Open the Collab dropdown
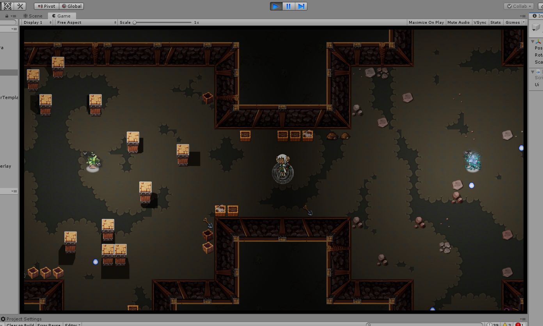Viewport: 543px width, 326px height. click(519, 6)
